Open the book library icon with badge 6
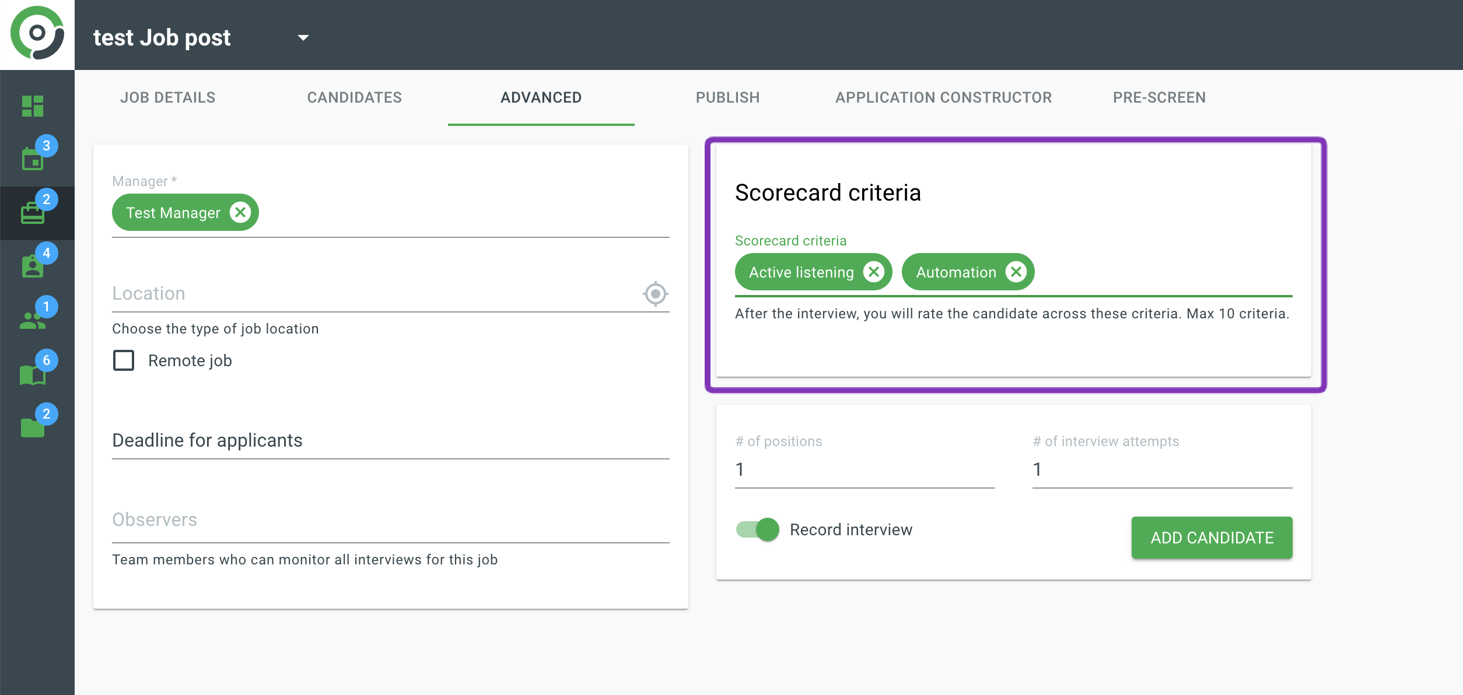 pyautogui.click(x=33, y=374)
